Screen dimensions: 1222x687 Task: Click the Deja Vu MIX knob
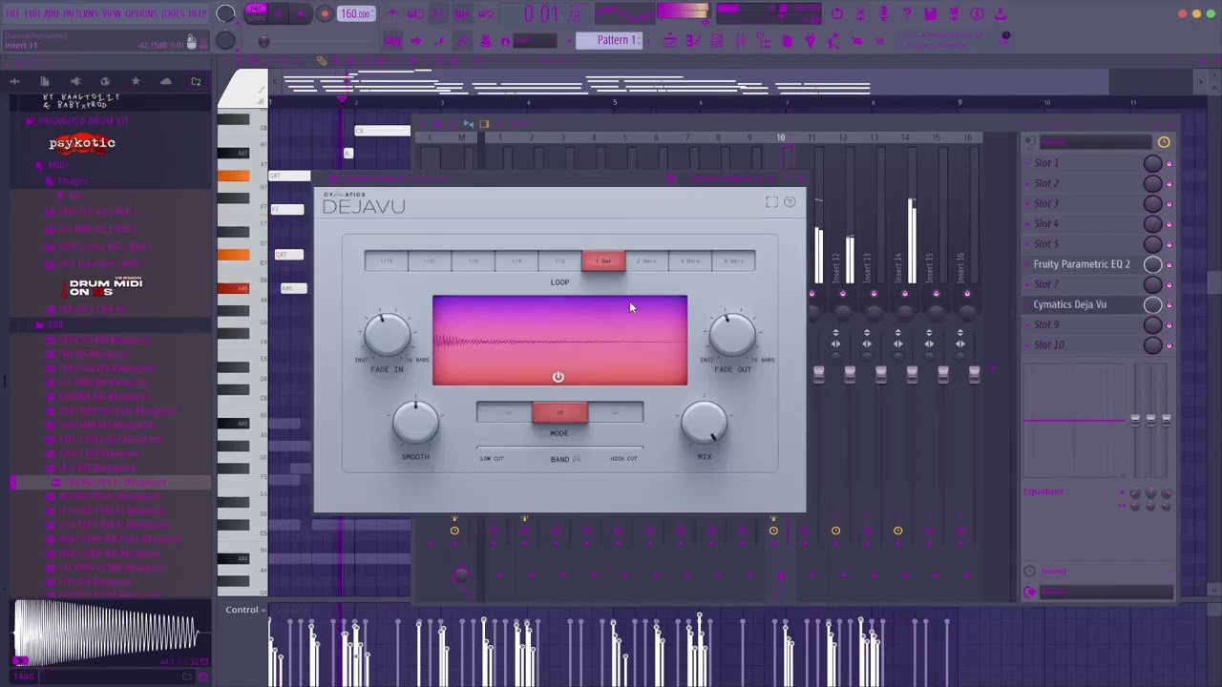tap(705, 423)
